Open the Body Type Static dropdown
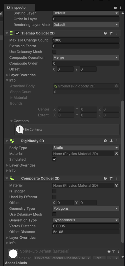Viewport: 125px width, 266px height. pos(86,148)
